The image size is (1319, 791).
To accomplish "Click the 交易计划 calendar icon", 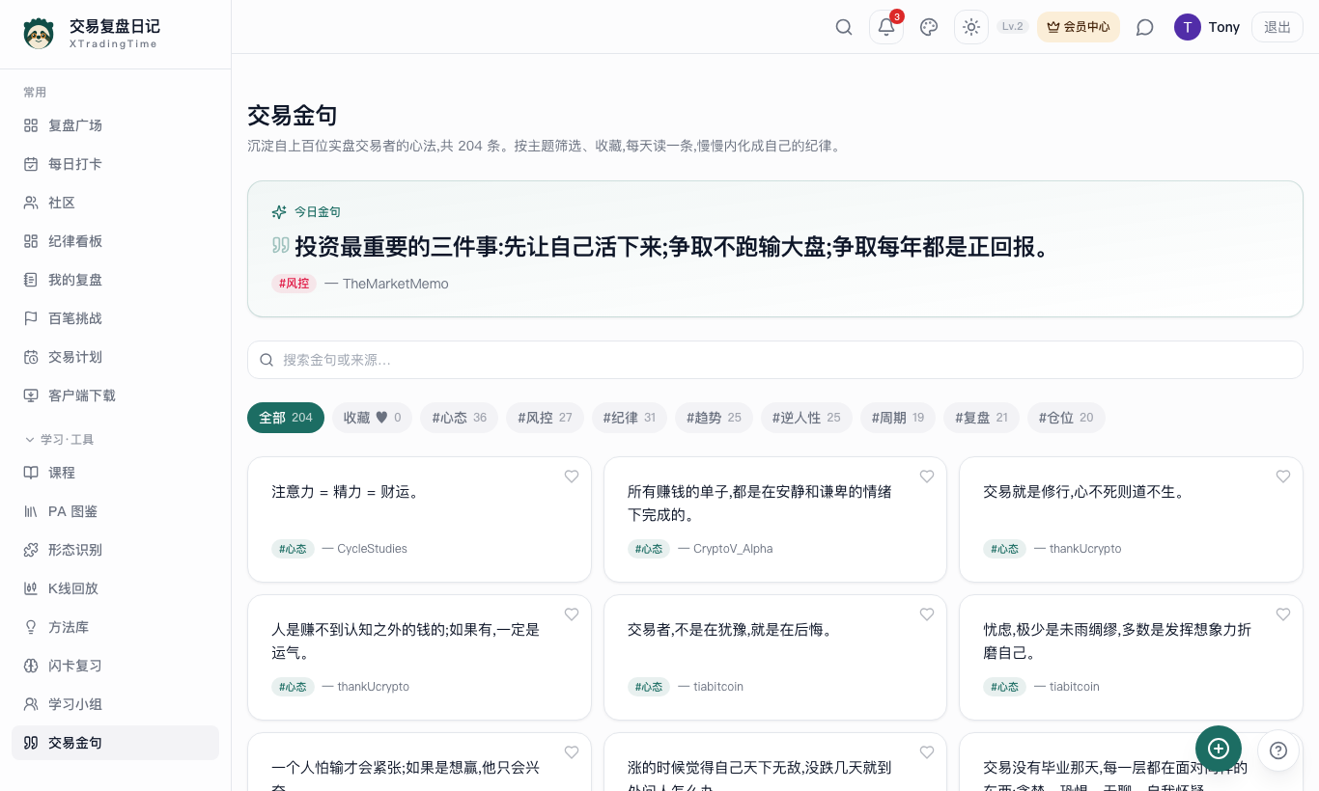I will (31, 357).
